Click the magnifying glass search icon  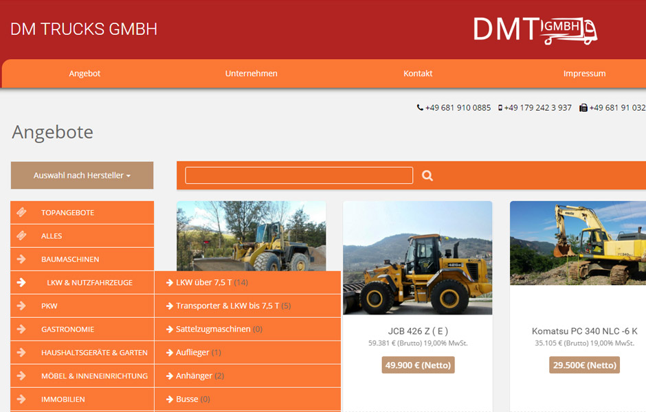pos(427,176)
